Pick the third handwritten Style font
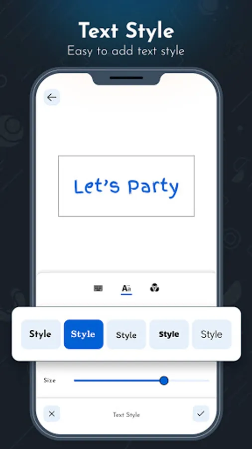This screenshot has width=252, height=449. click(126, 334)
